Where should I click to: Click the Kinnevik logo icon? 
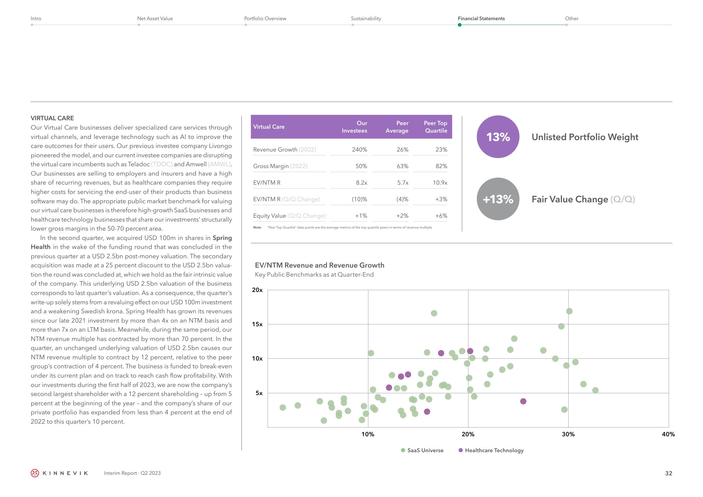[x=35, y=473]
